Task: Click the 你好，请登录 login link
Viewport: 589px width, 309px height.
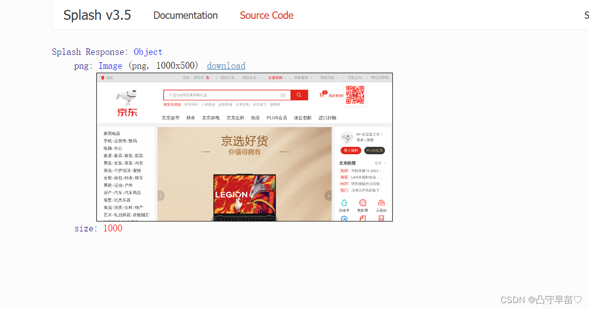Action: [193, 78]
